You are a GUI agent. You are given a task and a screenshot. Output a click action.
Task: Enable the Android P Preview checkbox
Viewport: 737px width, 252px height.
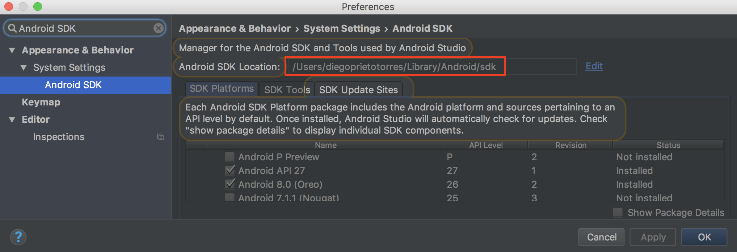coord(229,157)
